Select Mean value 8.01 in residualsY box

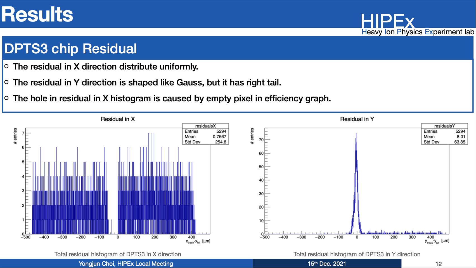(461, 137)
